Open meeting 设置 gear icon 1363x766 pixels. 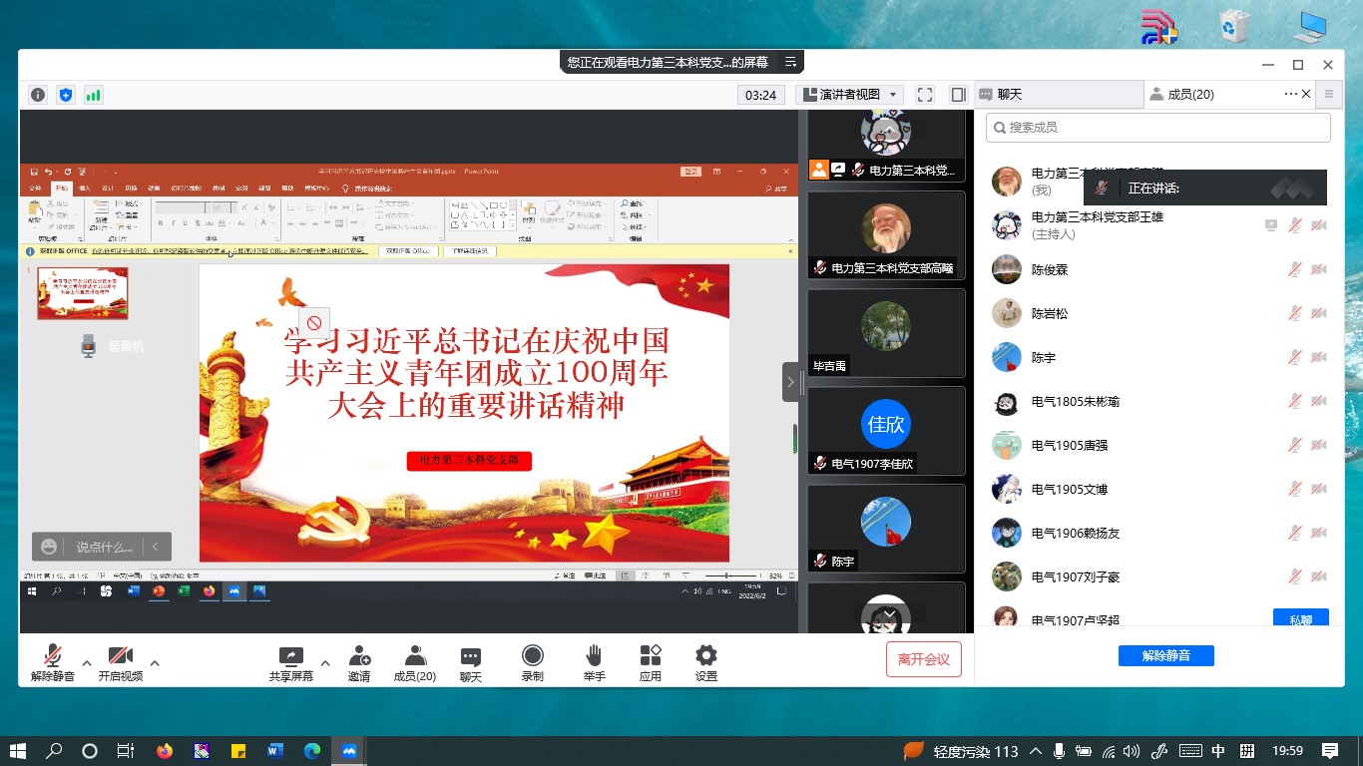pyautogui.click(x=706, y=662)
